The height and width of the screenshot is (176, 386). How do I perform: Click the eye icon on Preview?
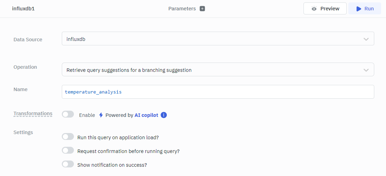coord(314,9)
